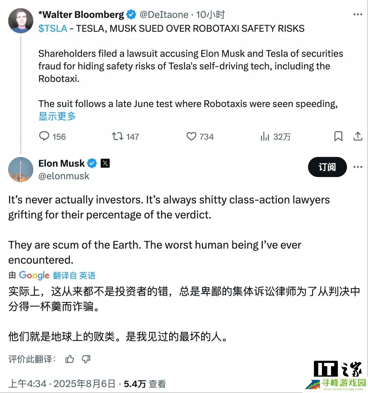The width and height of the screenshot is (368, 393).
Task: Thumbs down the Google translation
Action: tap(86, 359)
